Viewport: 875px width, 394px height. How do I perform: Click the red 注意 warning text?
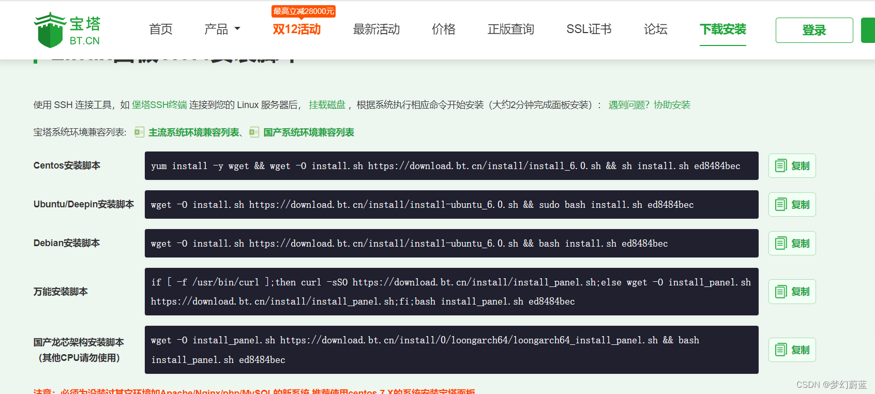pyautogui.click(x=254, y=391)
